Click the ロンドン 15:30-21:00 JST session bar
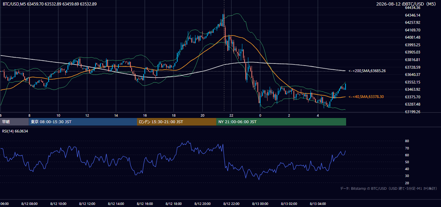 pos(177,122)
